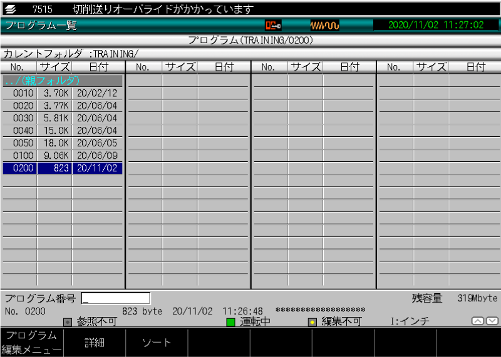Click the プログラム番号 input field
The height and width of the screenshot is (357, 501).
pyautogui.click(x=116, y=298)
